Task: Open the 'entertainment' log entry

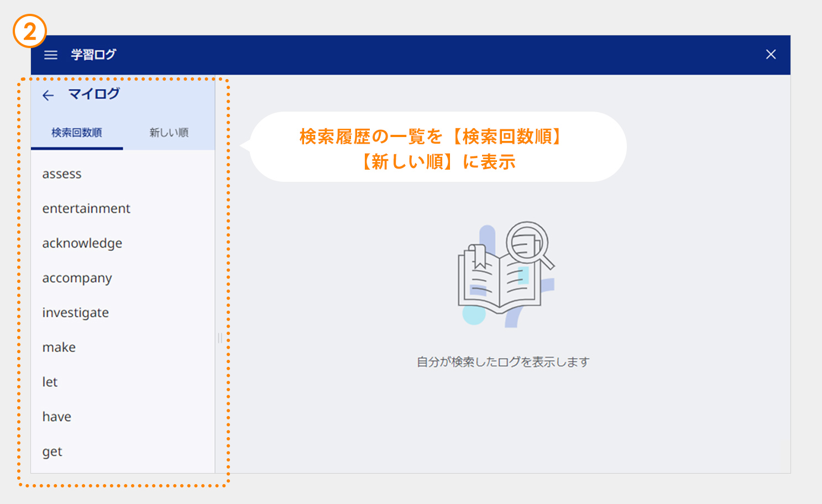Action: [x=86, y=209]
